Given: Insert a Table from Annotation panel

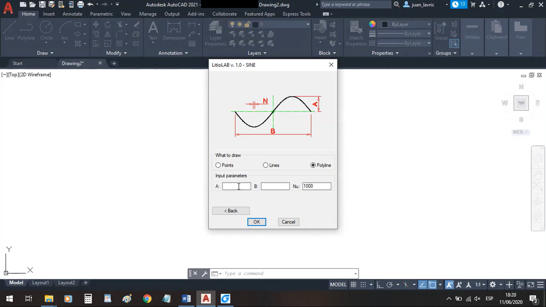Looking at the screenshot, I should click(192, 44).
